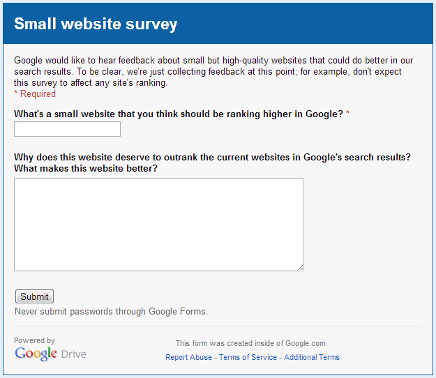Click the "Small website survey" heading
The height and width of the screenshot is (378, 436).
click(96, 24)
